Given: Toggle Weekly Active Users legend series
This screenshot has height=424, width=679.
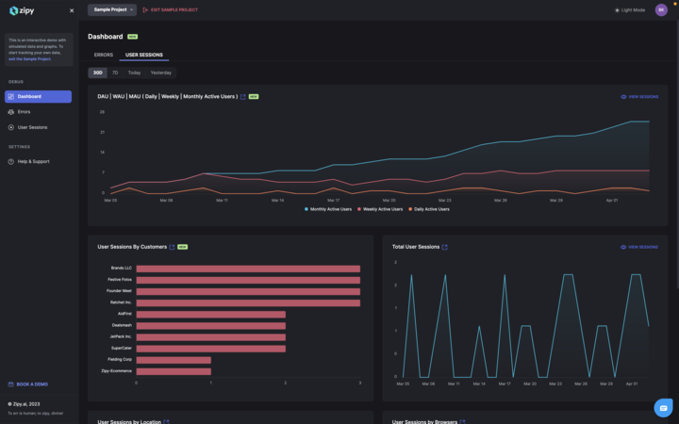Looking at the screenshot, I should 380,209.
